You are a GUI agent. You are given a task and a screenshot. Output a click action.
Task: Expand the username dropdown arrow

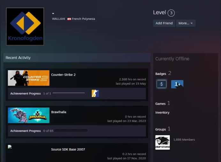point(53,14)
